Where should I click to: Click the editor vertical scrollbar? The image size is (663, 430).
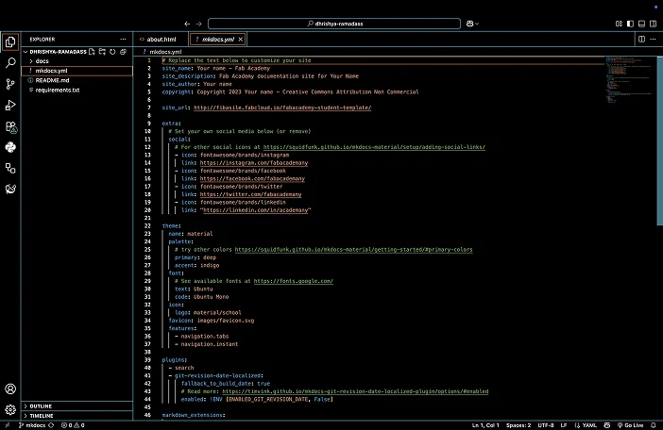point(659,141)
